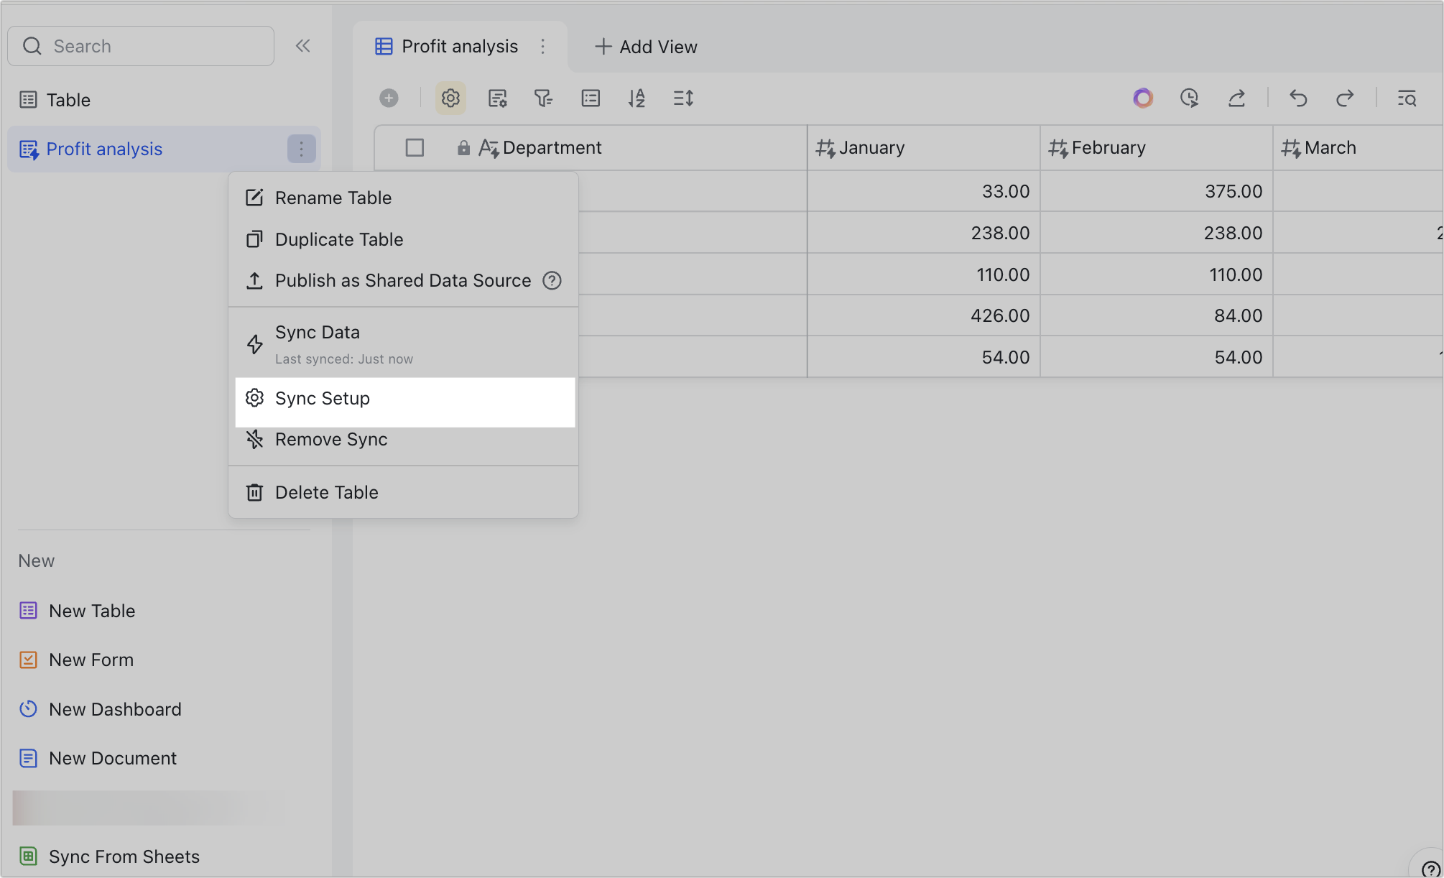Adjust row height using the toolbar icon
This screenshot has width=1444, height=878.
coord(682,98)
